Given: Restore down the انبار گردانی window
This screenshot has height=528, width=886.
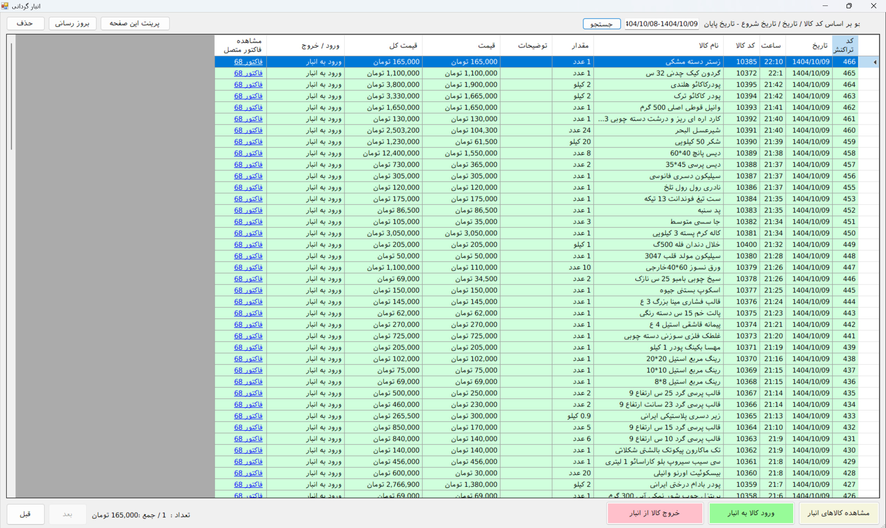Looking at the screenshot, I should pos(849,6).
